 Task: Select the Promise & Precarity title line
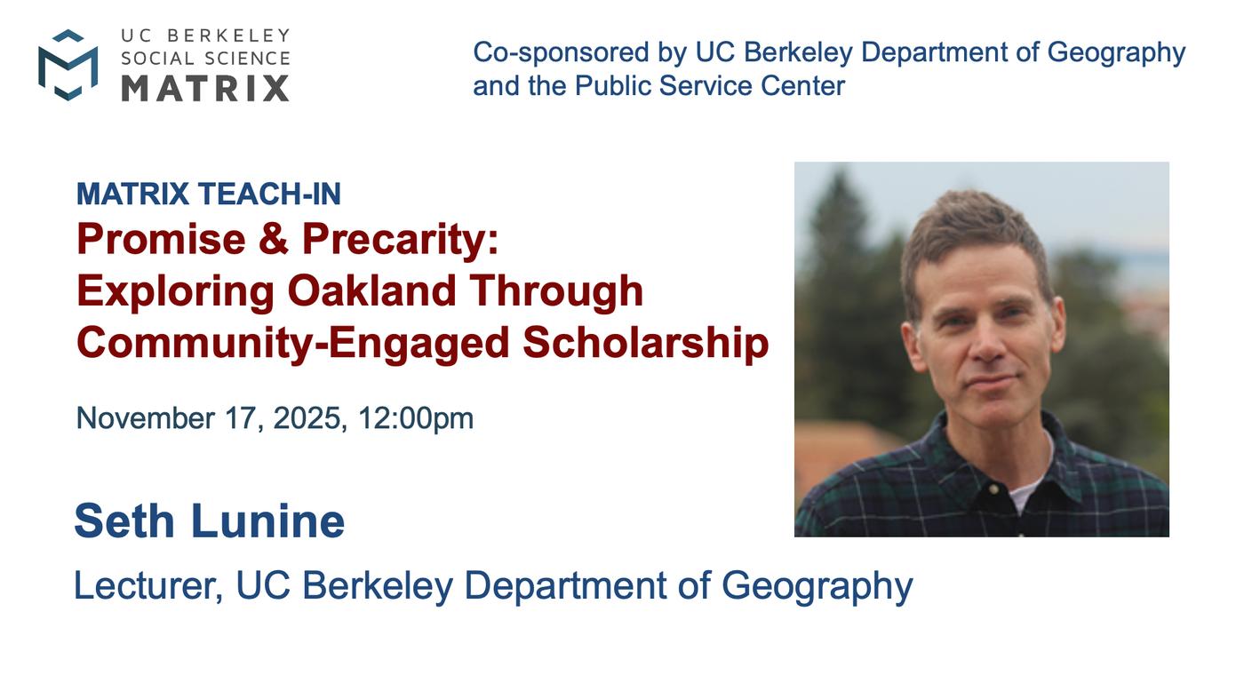pyautogui.click(x=288, y=239)
